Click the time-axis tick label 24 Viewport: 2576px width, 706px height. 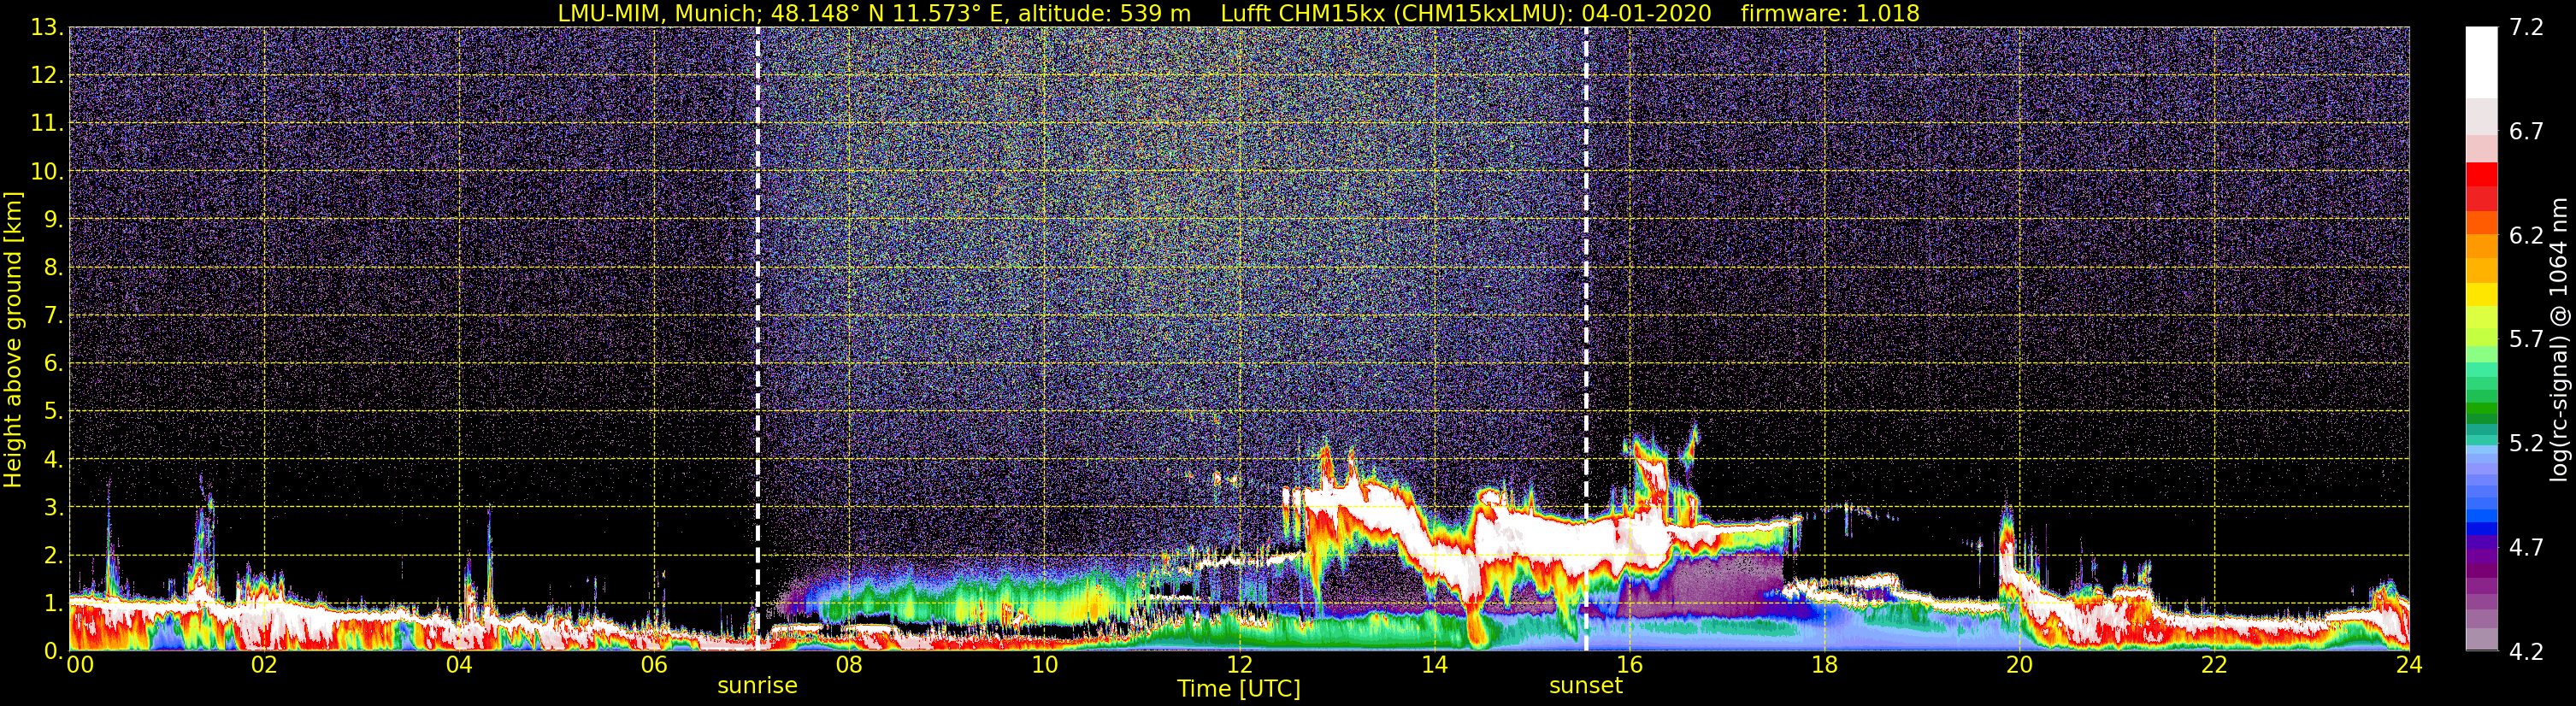[x=2409, y=666]
